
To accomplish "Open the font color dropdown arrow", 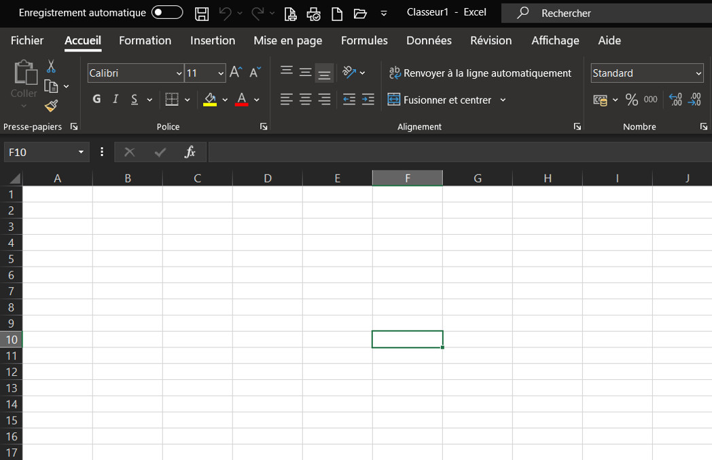I will pos(257,99).
